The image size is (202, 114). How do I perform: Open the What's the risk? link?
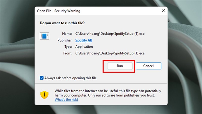[66, 100]
